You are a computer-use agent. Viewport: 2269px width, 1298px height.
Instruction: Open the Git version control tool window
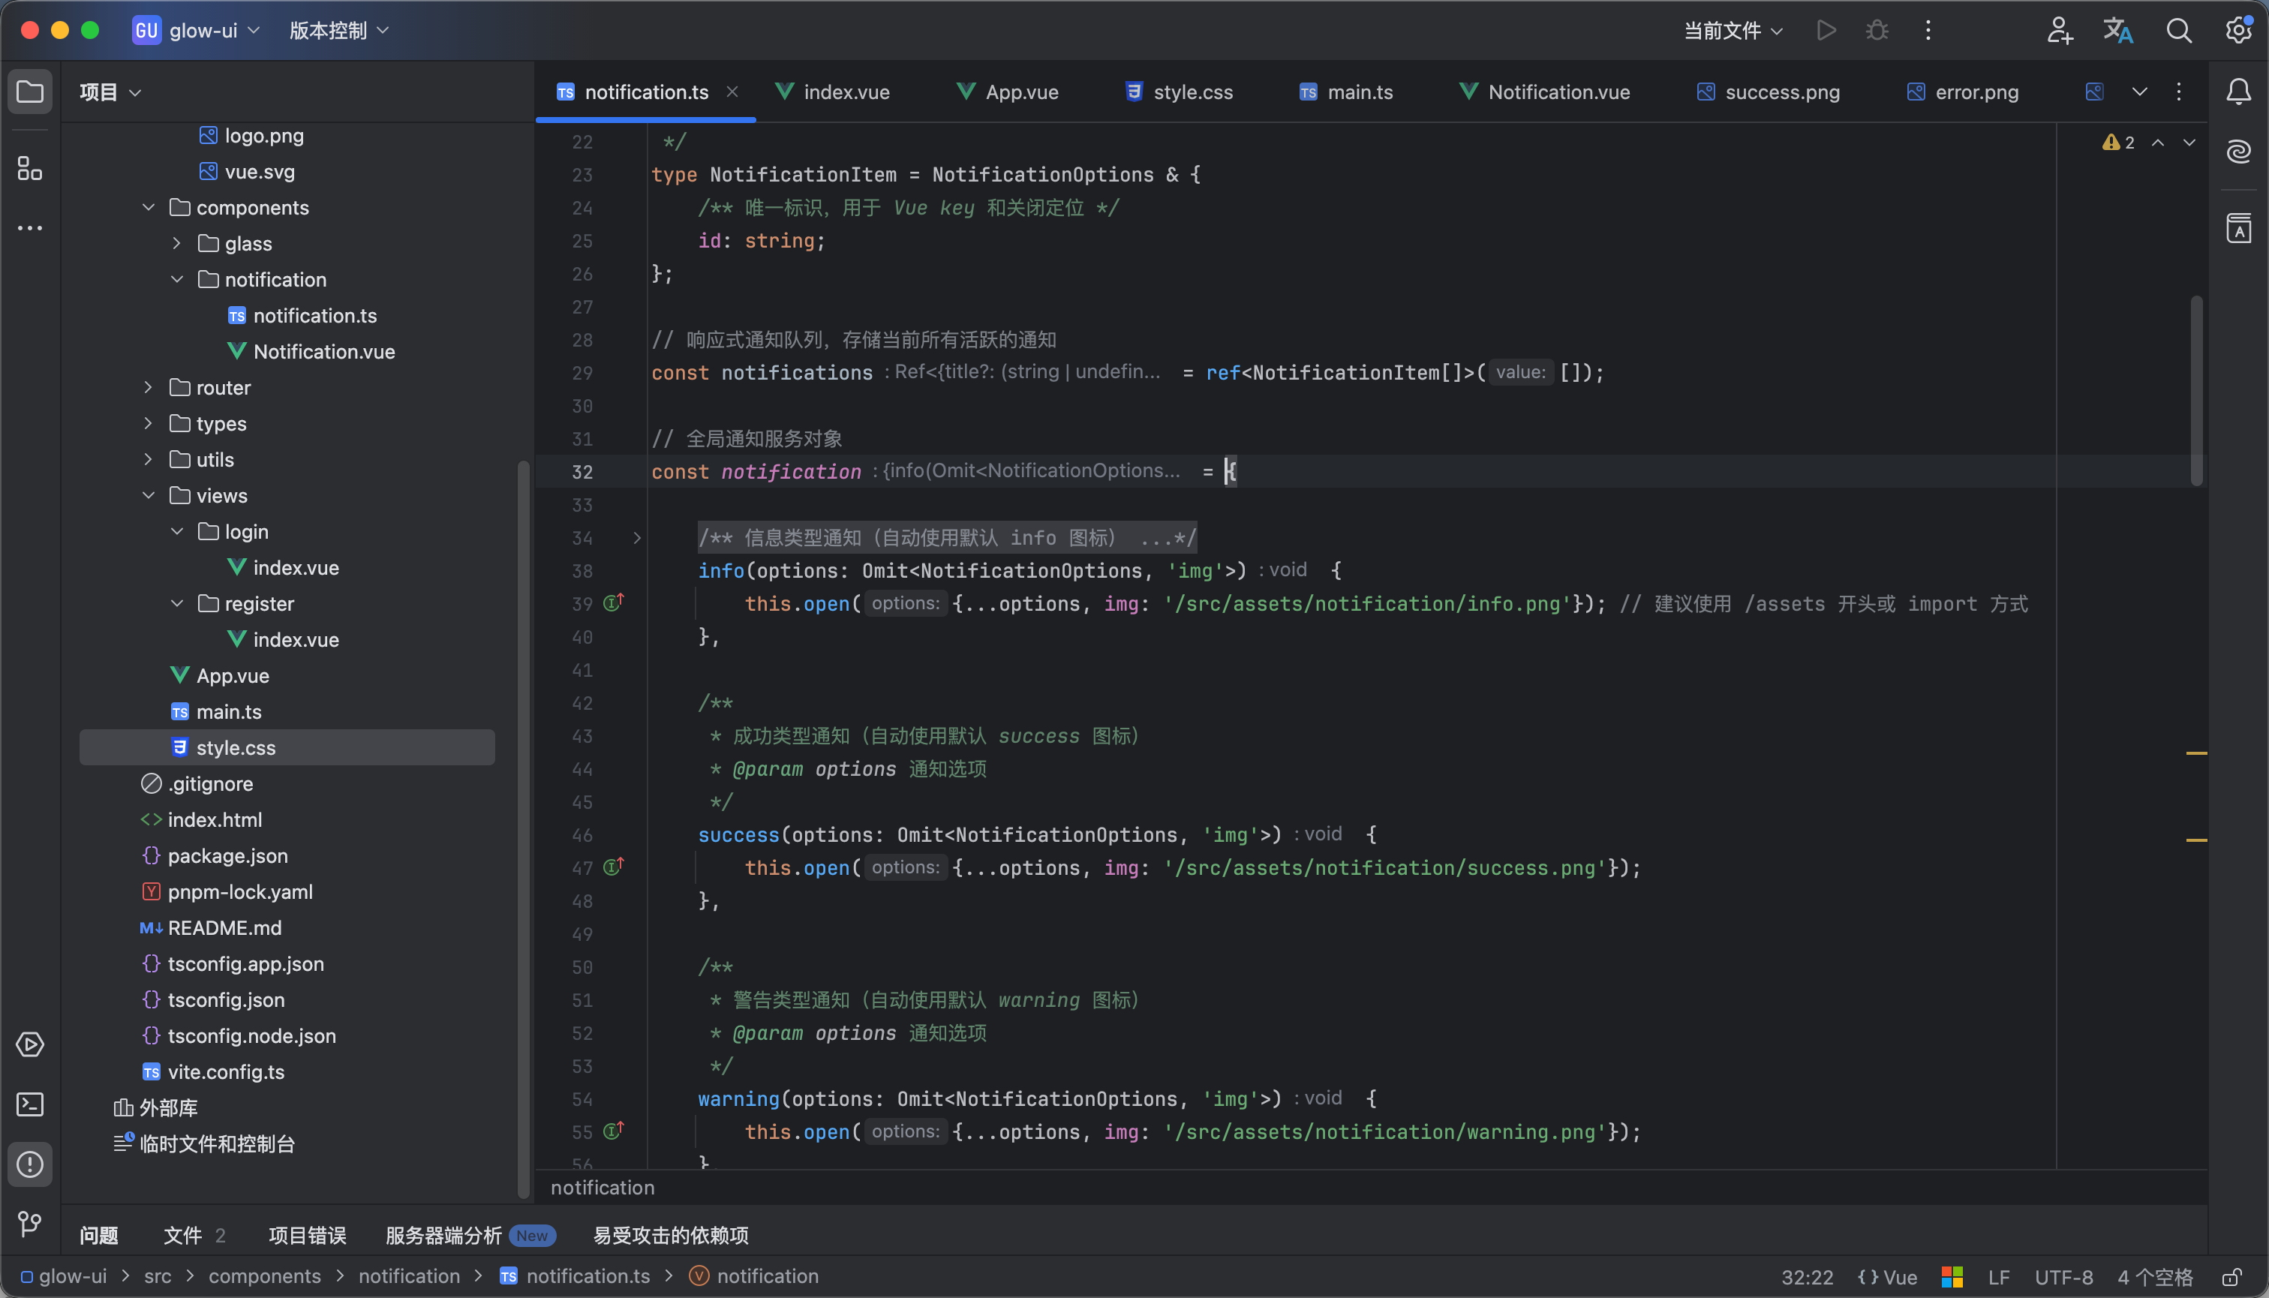coord(29,1224)
